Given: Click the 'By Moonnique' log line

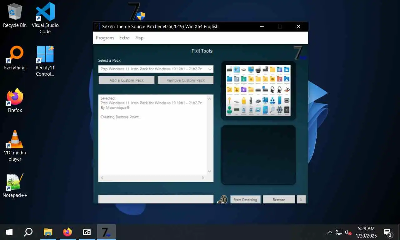Looking at the screenshot, I should pyautogui.click(x=115, y=107).
